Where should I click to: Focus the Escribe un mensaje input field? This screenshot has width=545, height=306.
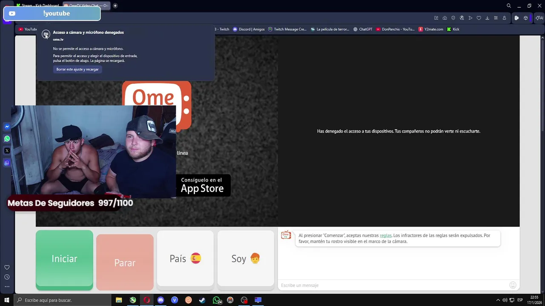click(x=393, y=285)
